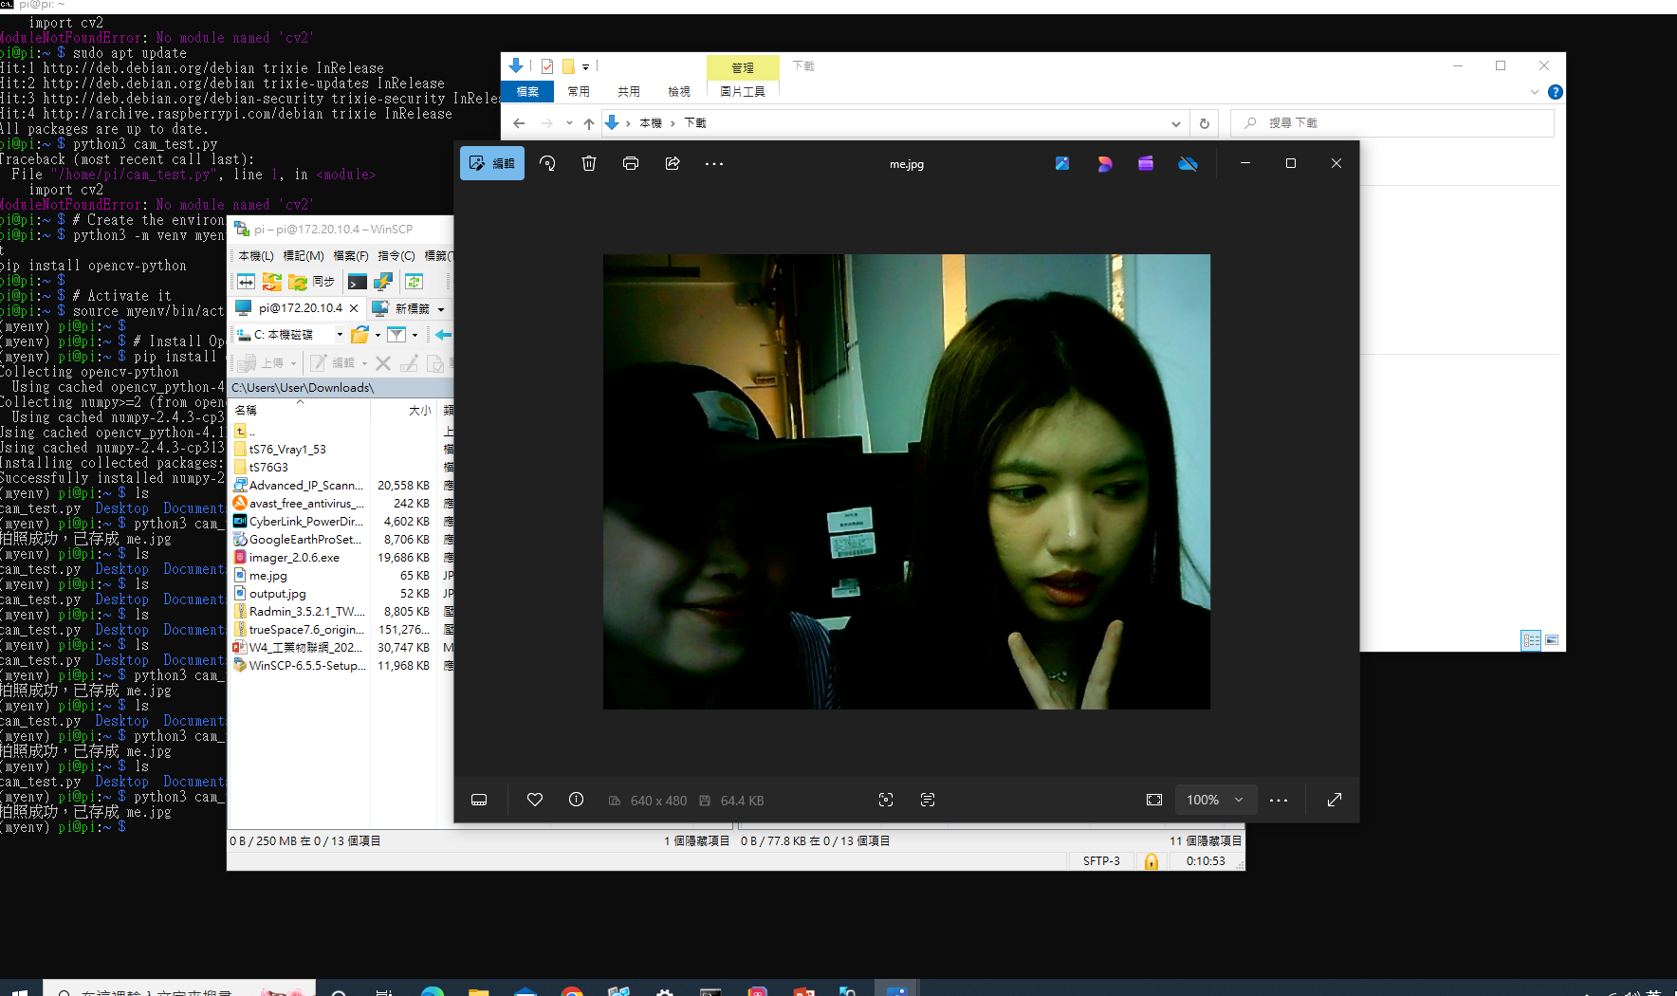Click the 編輯 button to edit the photo
This screenshot has height=996, width=1677.
[x=492, y=162]
